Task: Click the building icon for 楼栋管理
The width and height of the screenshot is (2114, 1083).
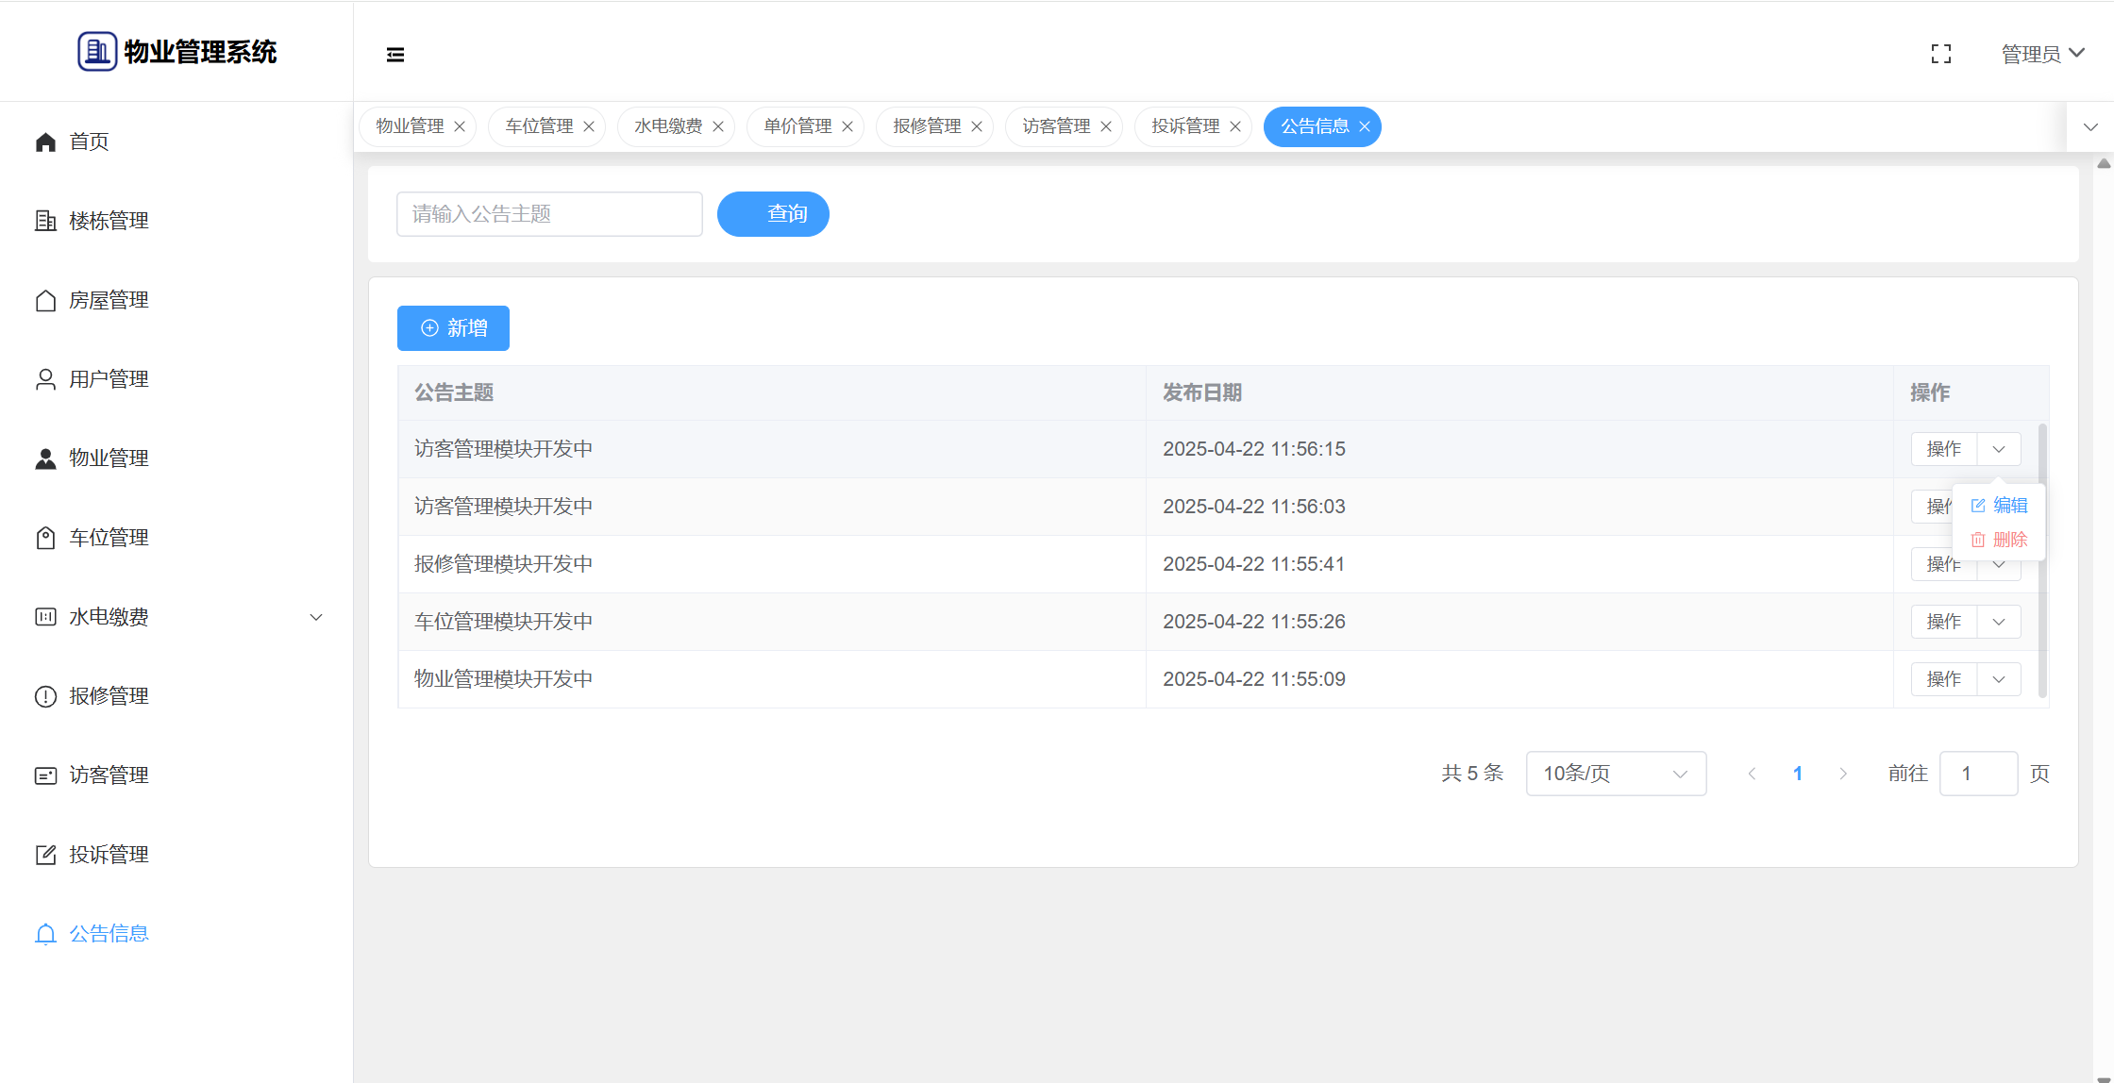Action: pos(45,221)
